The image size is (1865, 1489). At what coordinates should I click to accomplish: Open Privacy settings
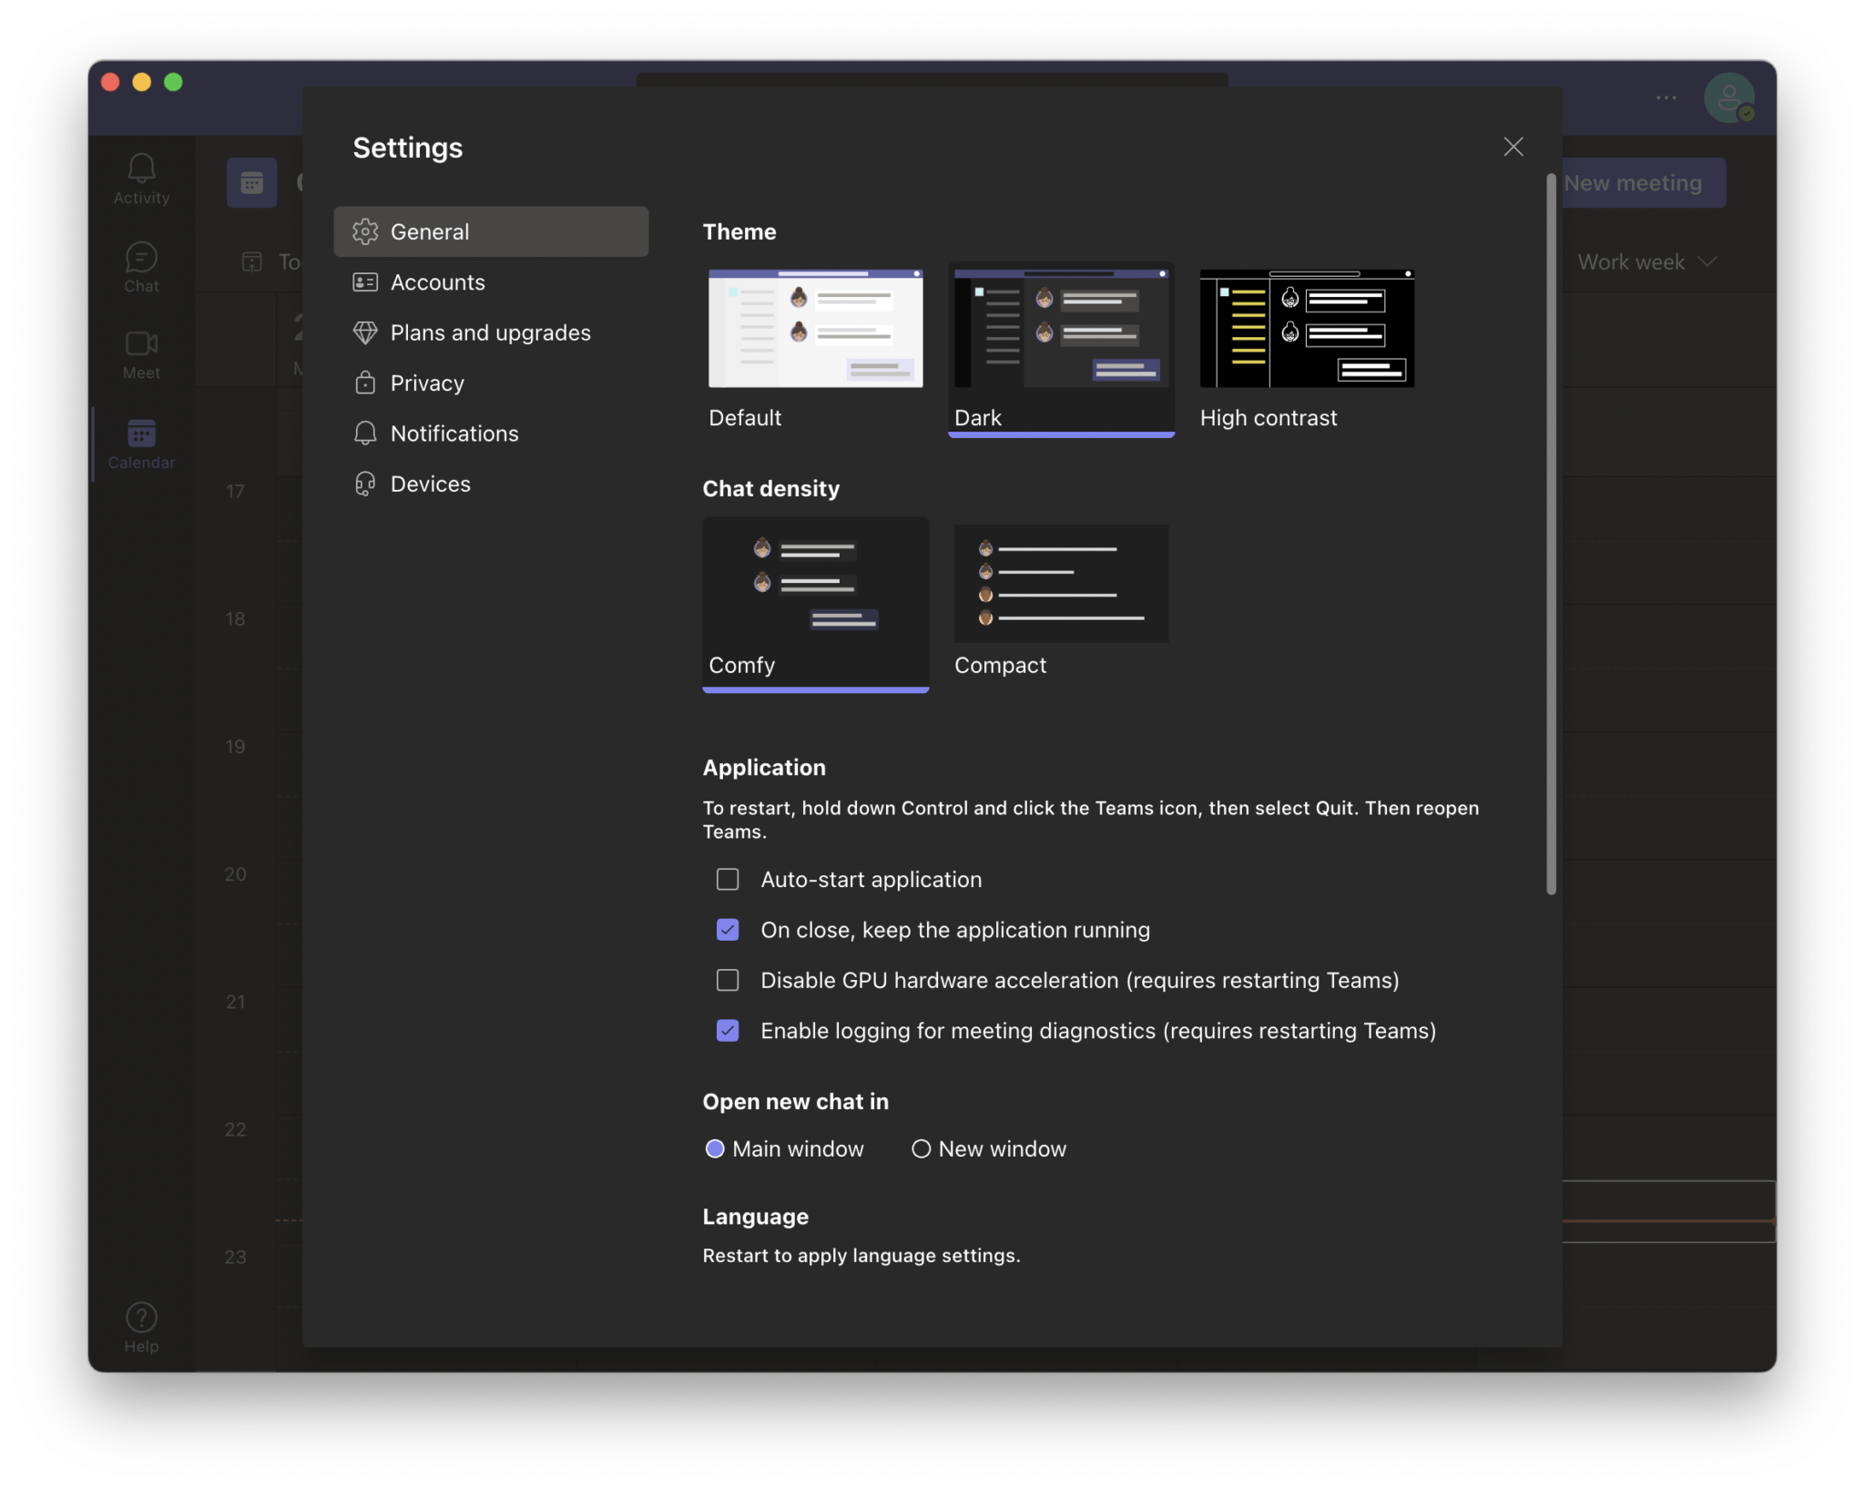point(426,382)
